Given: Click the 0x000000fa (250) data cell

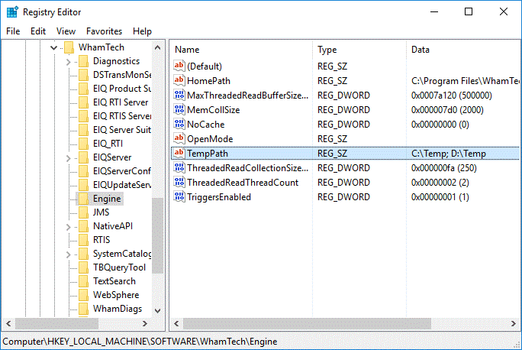Looking at the screenshot, I should (443, 167).
